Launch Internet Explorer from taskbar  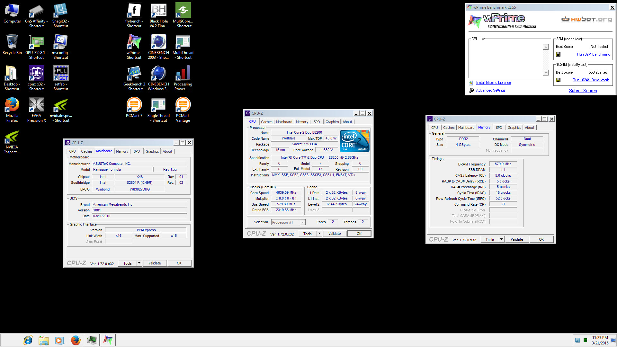coord(28,340)
